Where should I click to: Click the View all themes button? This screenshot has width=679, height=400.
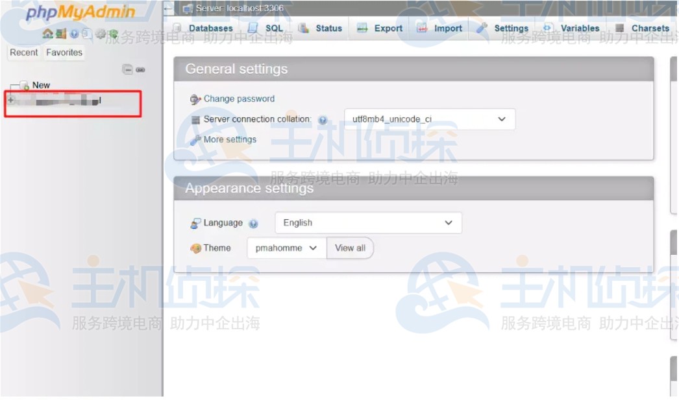point(350,248)
